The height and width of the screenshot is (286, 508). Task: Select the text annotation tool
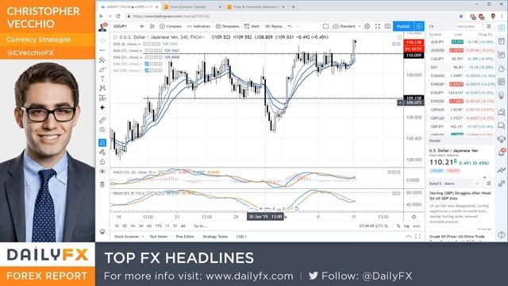(x=102, y=79)
